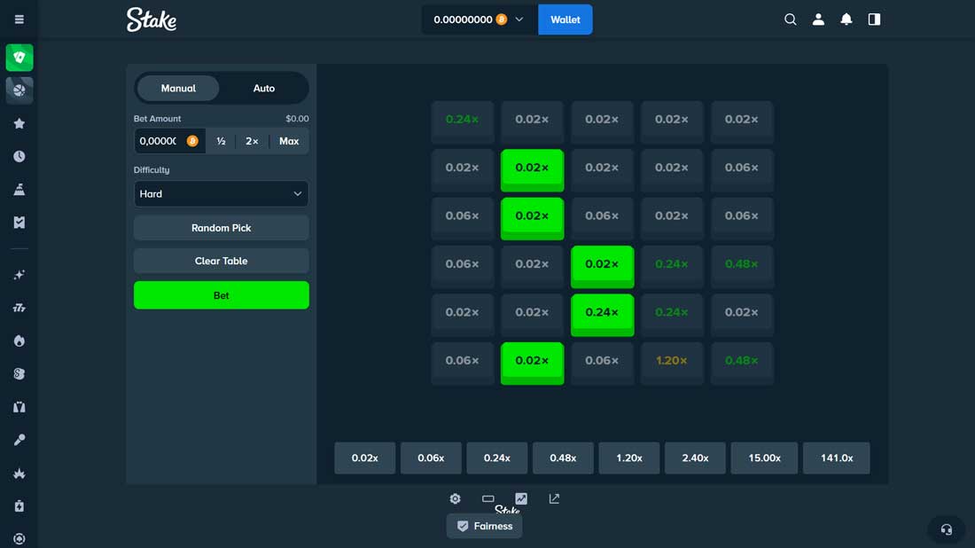Click the Random Pick button
975x548 pixels.
[221, 228]
